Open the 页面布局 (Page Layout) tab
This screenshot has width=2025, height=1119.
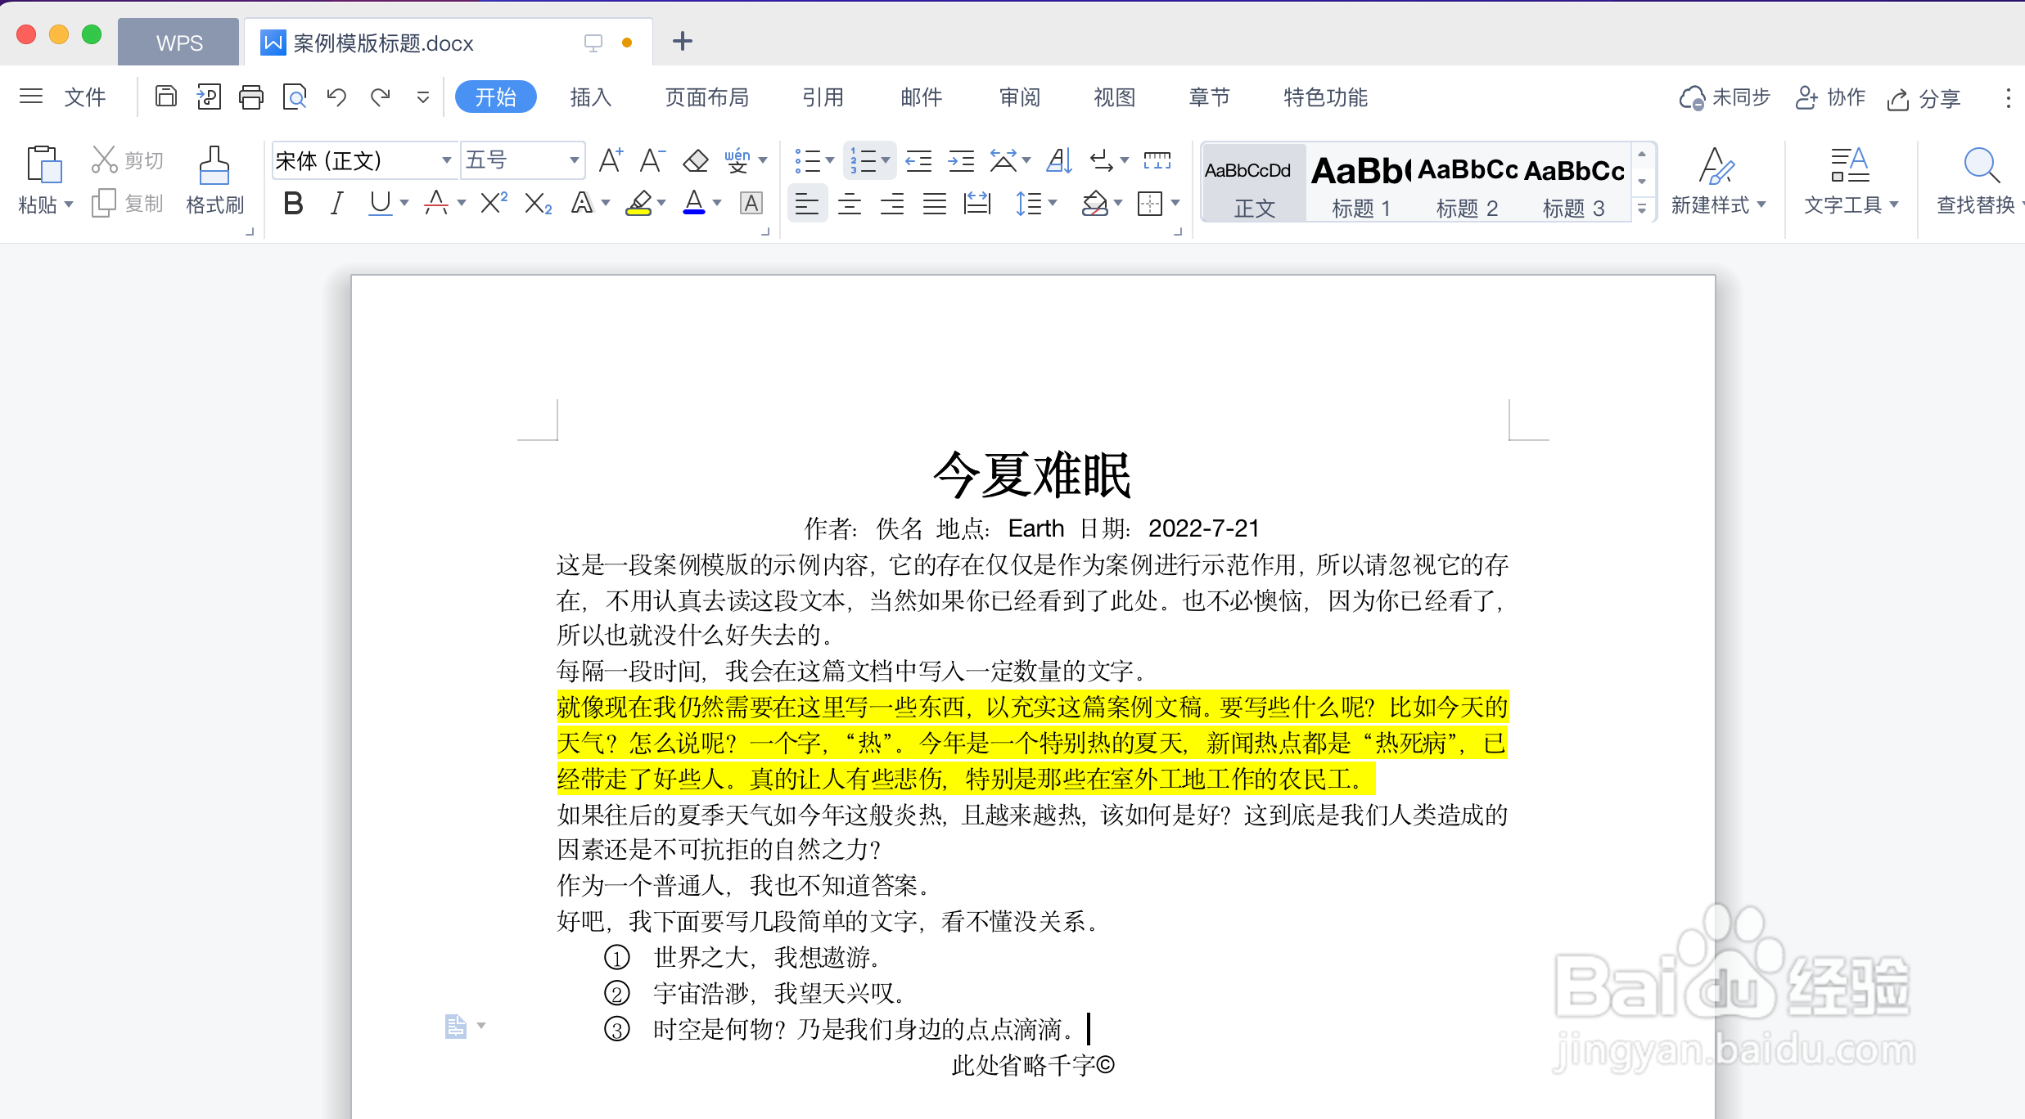(x=706, y=97)
